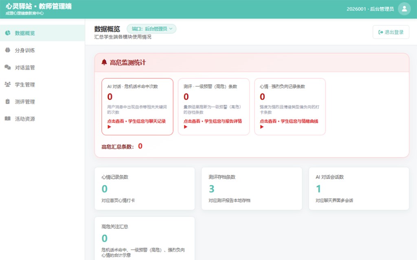Click the 测评存档条数 stat card
The image size is (417, 260).
pyautogui.click(x=252, y=188)
